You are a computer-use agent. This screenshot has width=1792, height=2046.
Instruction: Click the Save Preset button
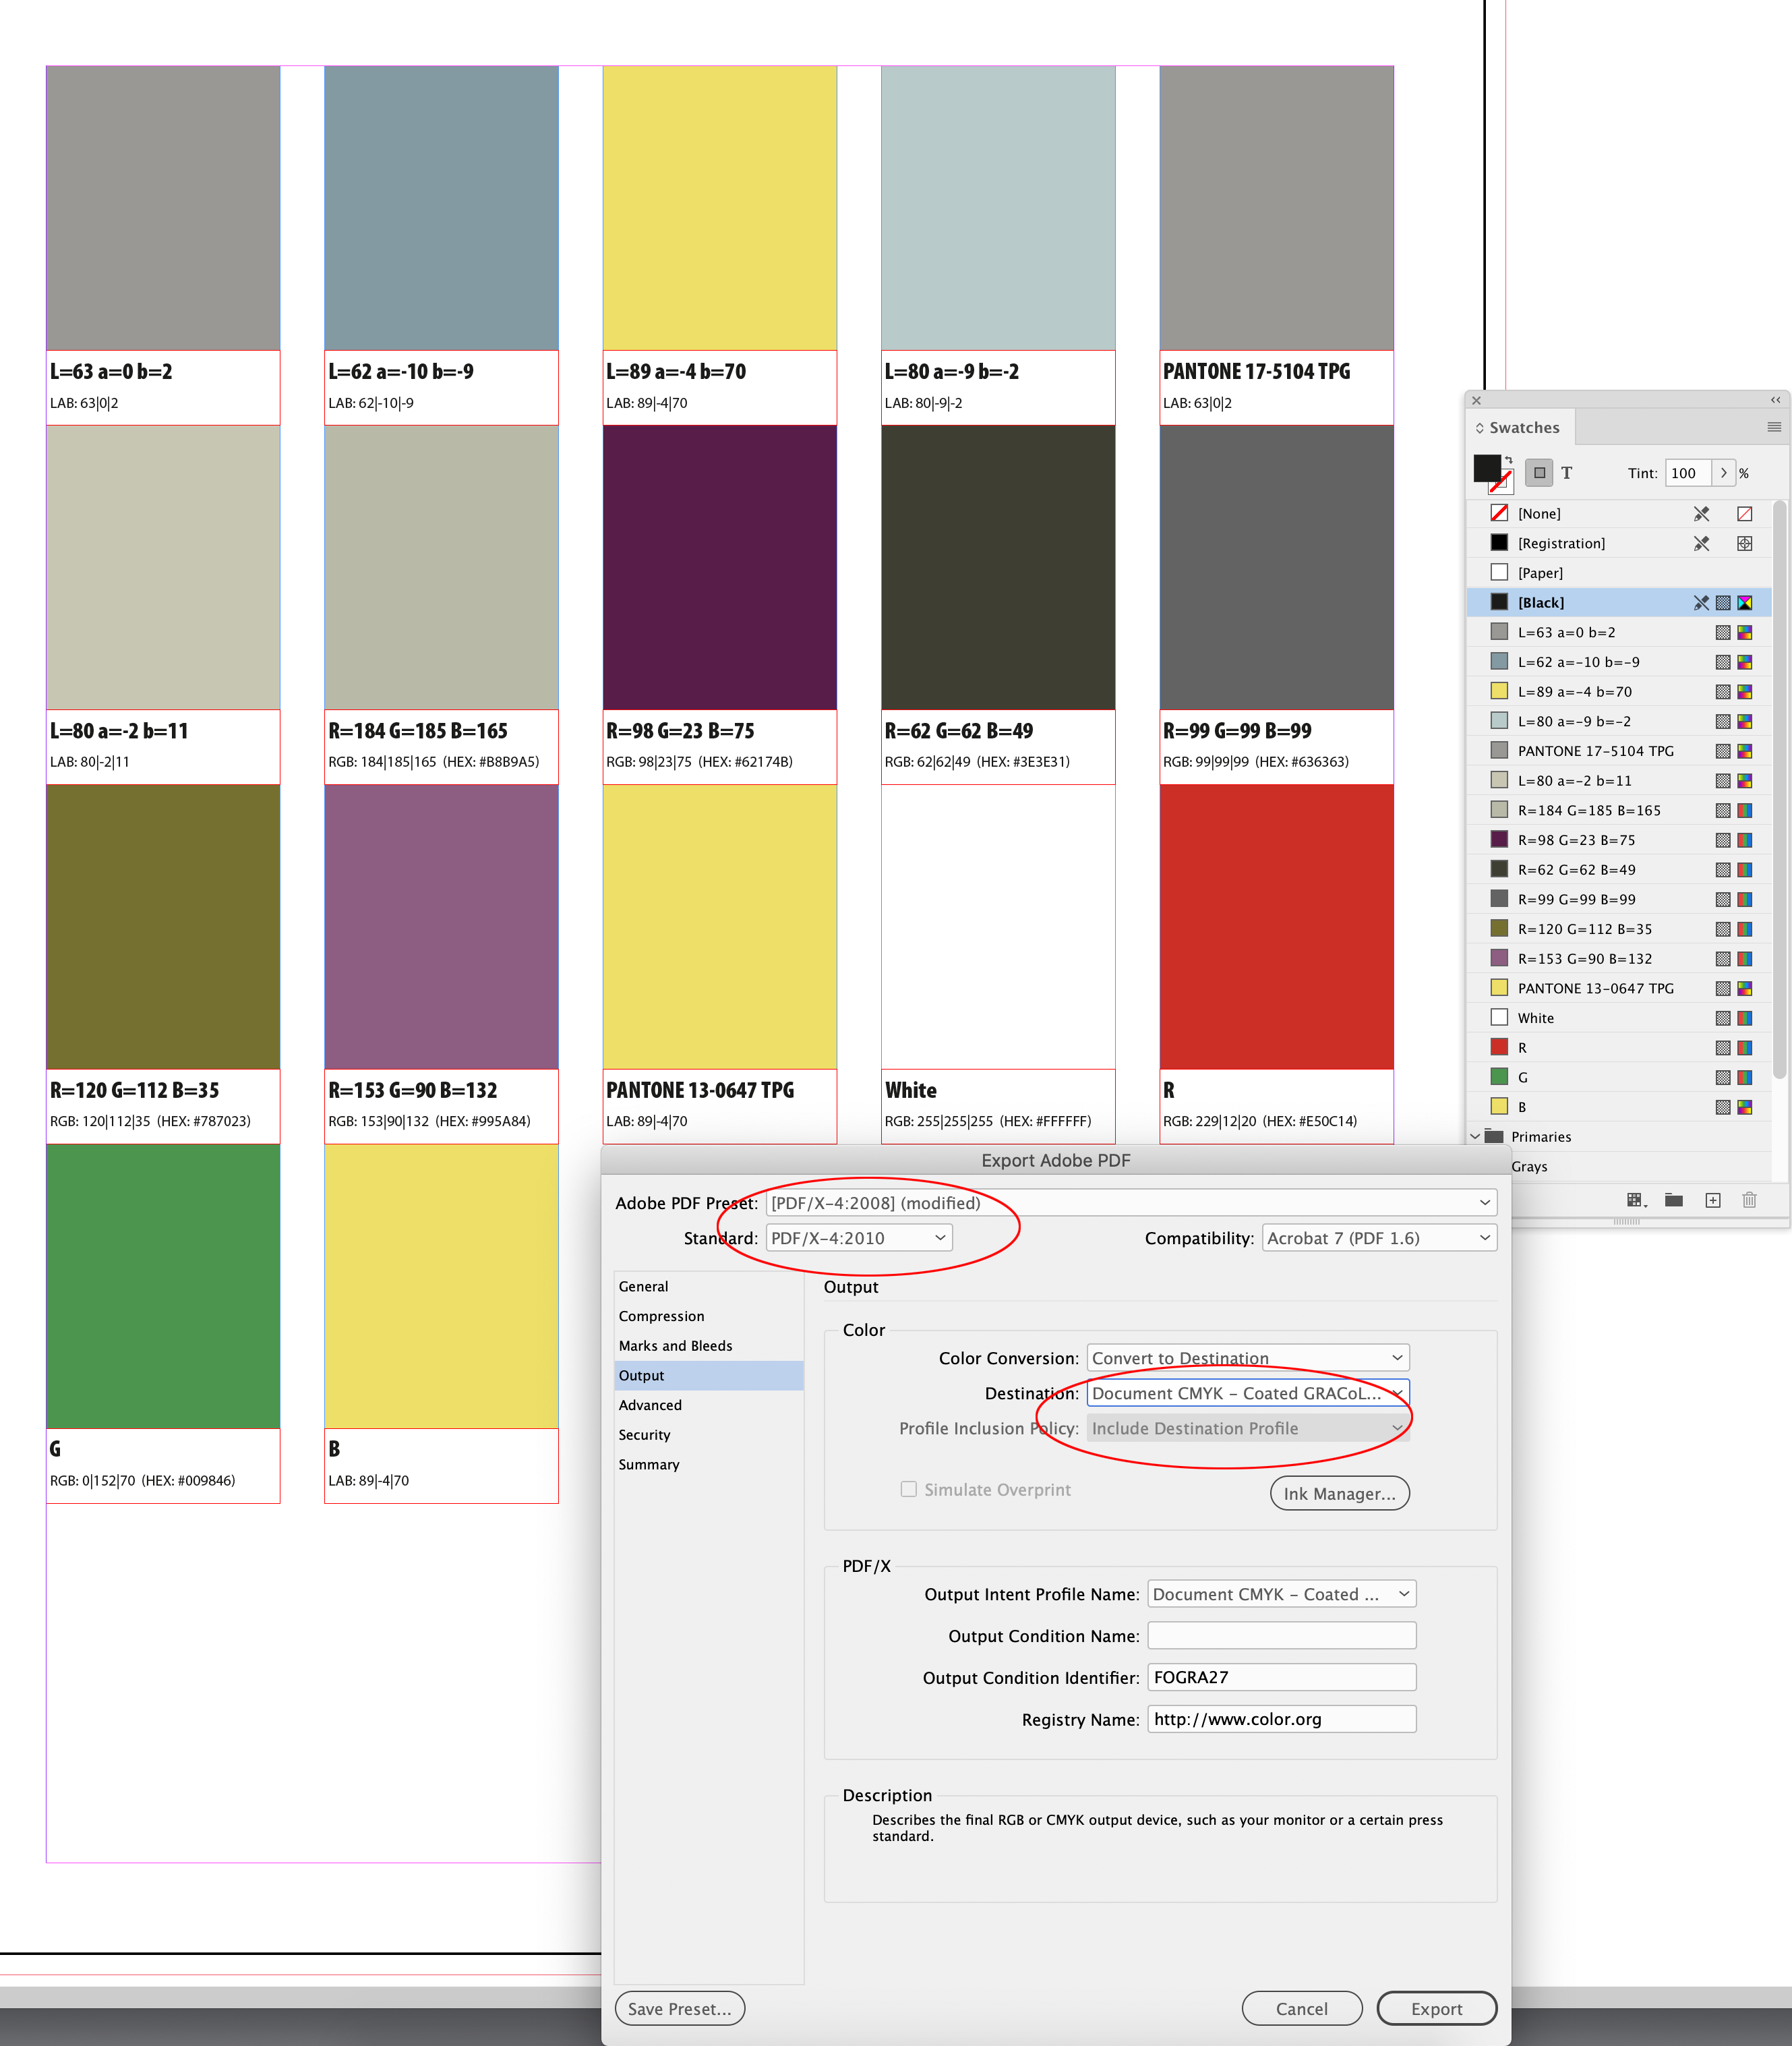tap(679, 2008)
